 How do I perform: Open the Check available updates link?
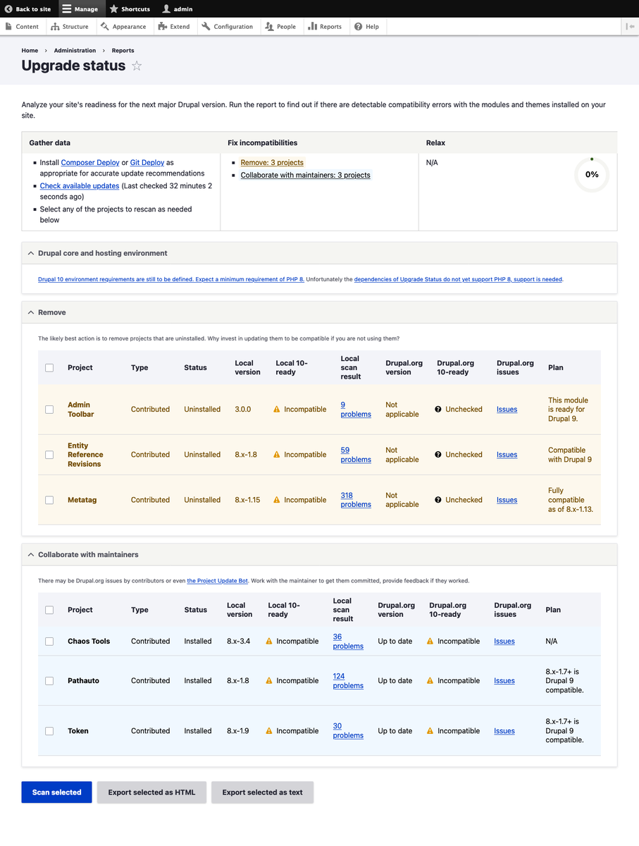tap(79, 186)
